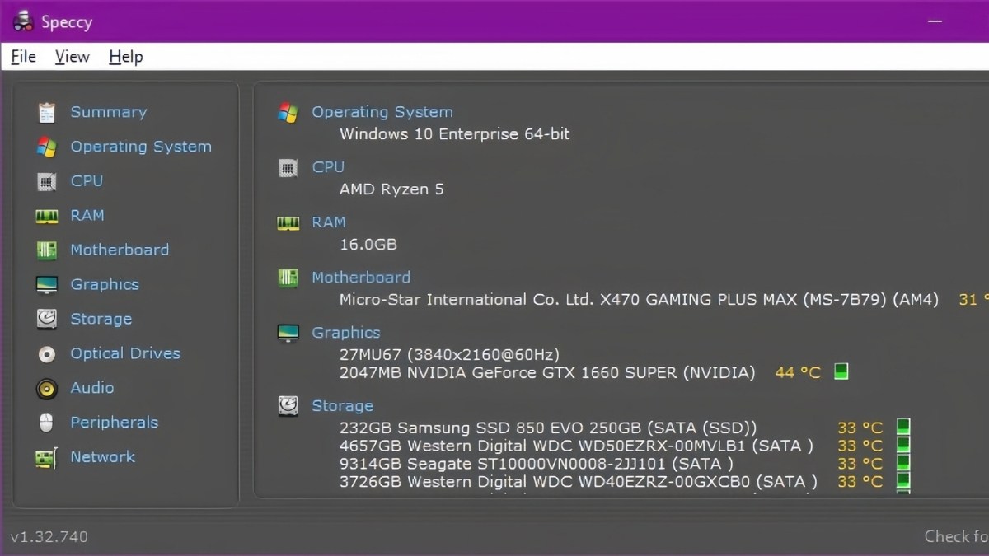The width and height of the screenshot is (989, 556).
Task: Click the WD40EZRZ drive temperature indicator
Action: pyautogui.click(x=902, y=481)
